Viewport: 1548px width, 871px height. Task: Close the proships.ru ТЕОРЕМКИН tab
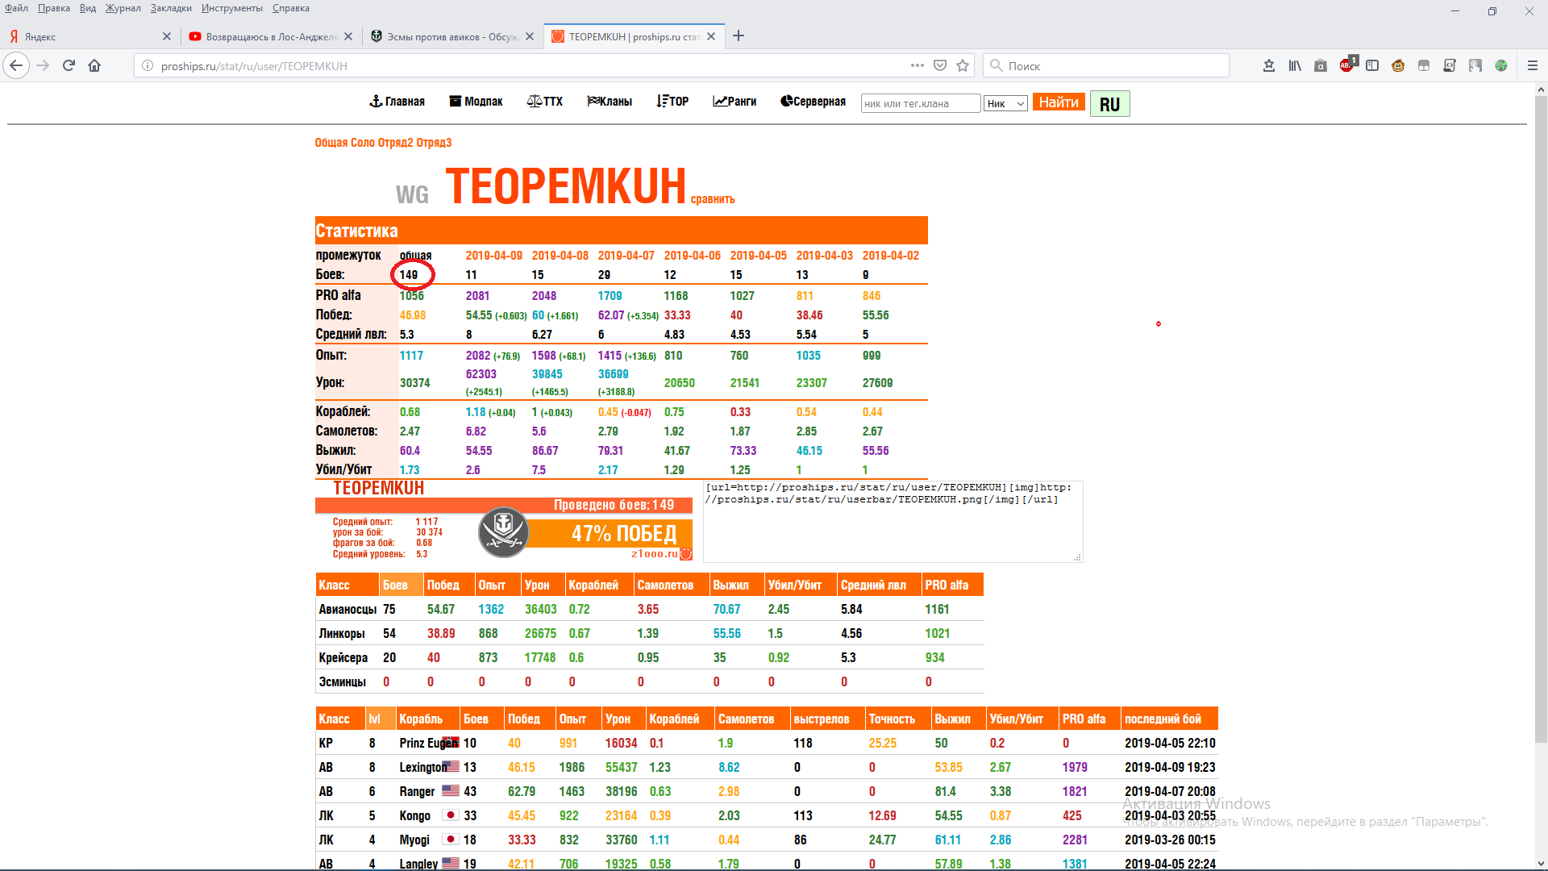[711, 36]
